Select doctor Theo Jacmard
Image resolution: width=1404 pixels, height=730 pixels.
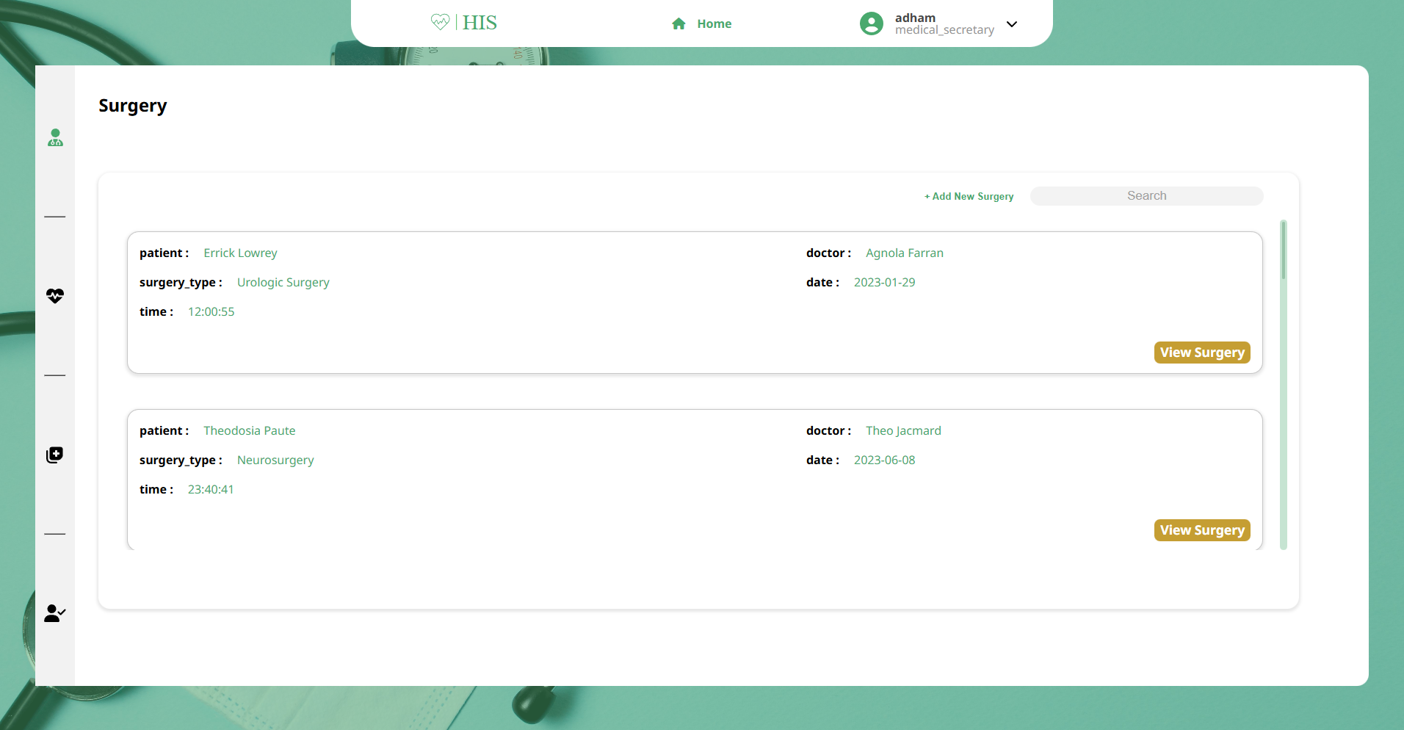[x=903, y=430]
